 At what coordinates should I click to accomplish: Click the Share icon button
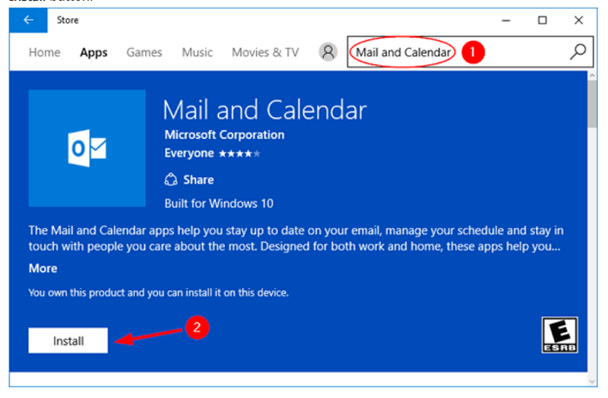[x=170, y=179]
